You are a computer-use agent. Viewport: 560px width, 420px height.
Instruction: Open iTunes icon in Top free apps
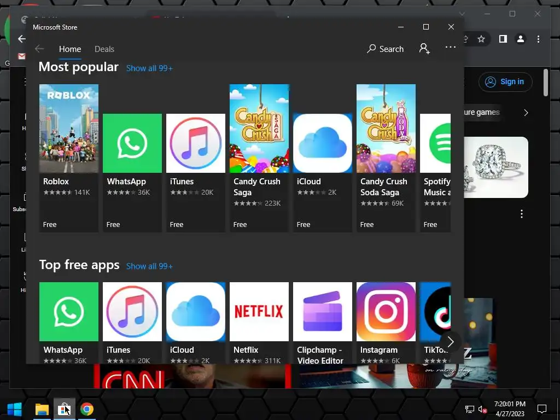pos(132,311)
